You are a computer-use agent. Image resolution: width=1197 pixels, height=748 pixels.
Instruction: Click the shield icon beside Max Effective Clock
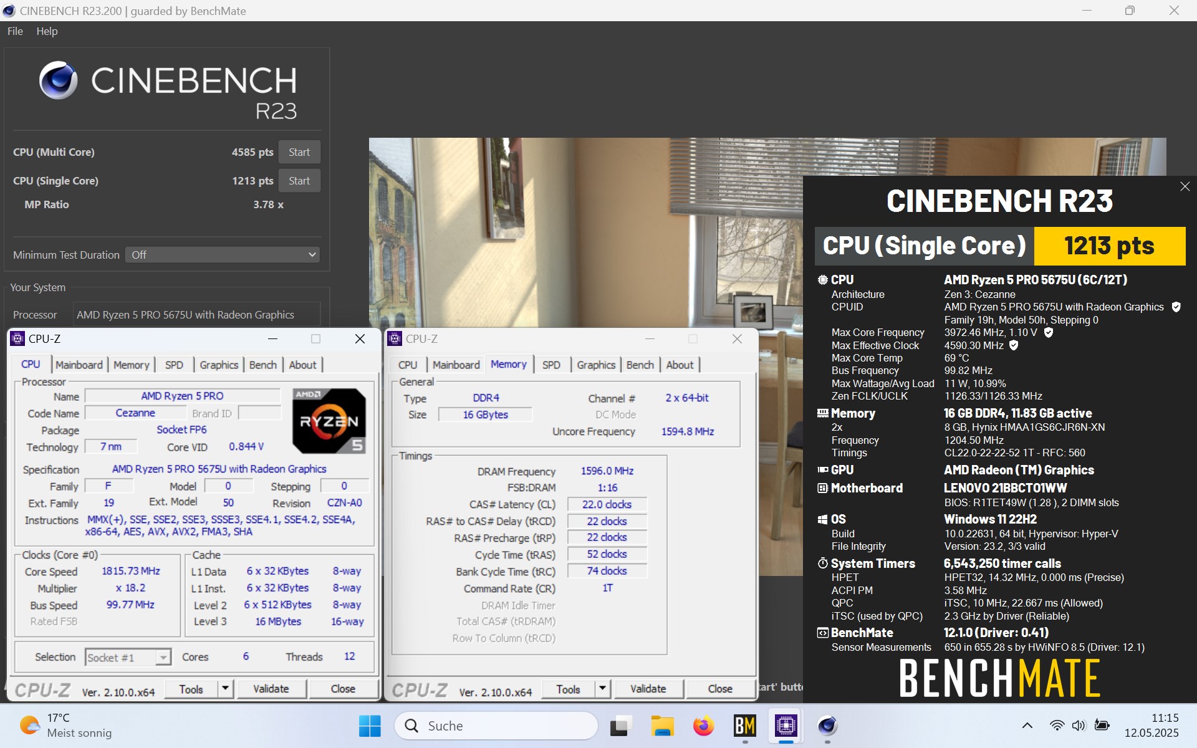tap(1014, 345)
